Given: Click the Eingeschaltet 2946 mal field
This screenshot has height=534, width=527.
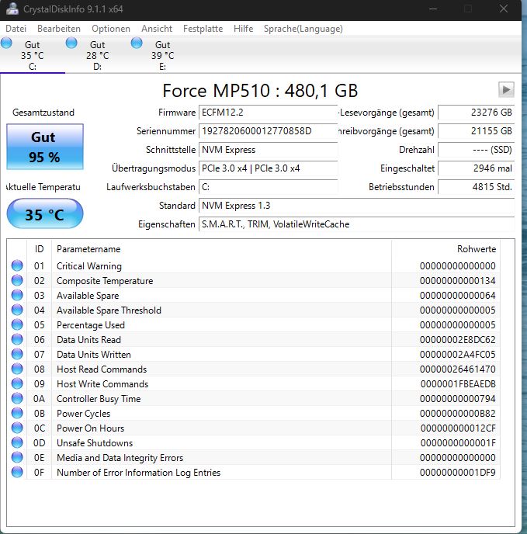Looking at the screenshot, I should (x=477, y=168).
